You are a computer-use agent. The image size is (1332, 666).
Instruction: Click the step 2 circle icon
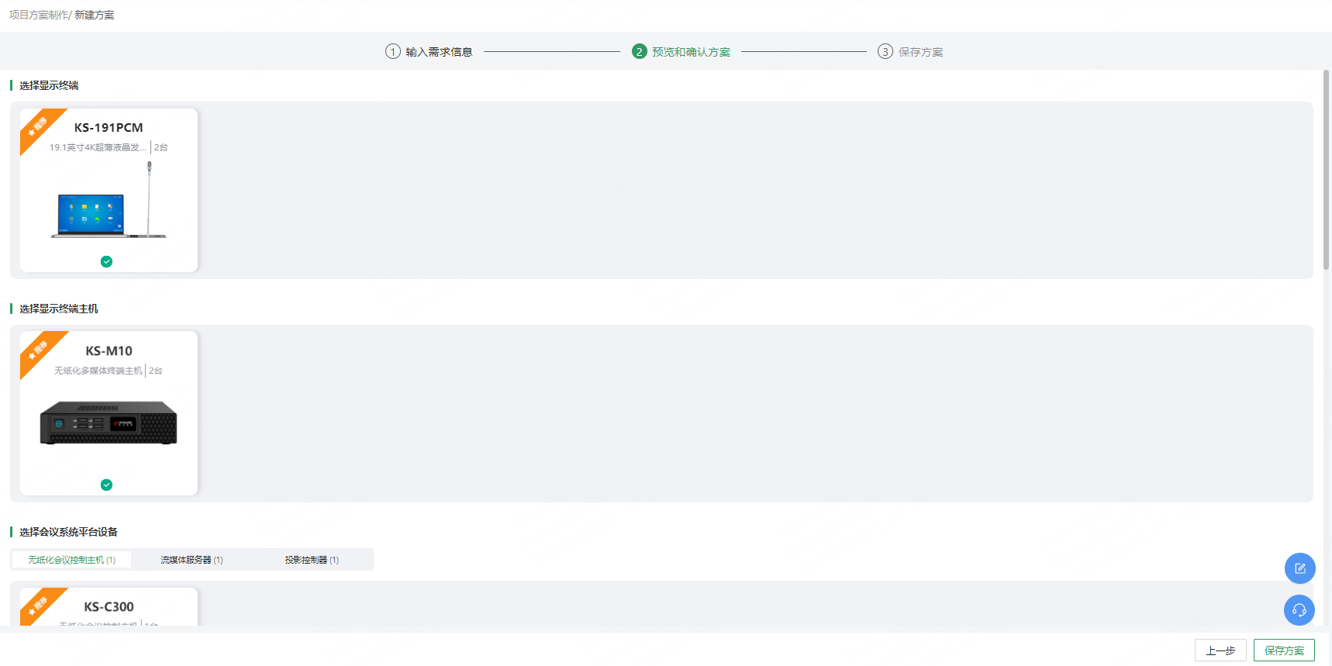640,51
